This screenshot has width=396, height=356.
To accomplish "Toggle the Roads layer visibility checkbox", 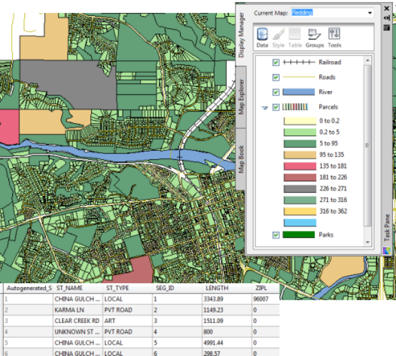I will pyautogui.click(x=276, y=77).
